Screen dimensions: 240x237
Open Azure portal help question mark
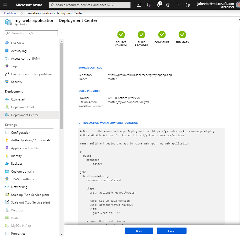tap(178, 5)
